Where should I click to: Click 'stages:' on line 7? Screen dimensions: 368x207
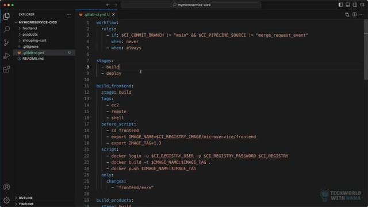click(105, 60)
